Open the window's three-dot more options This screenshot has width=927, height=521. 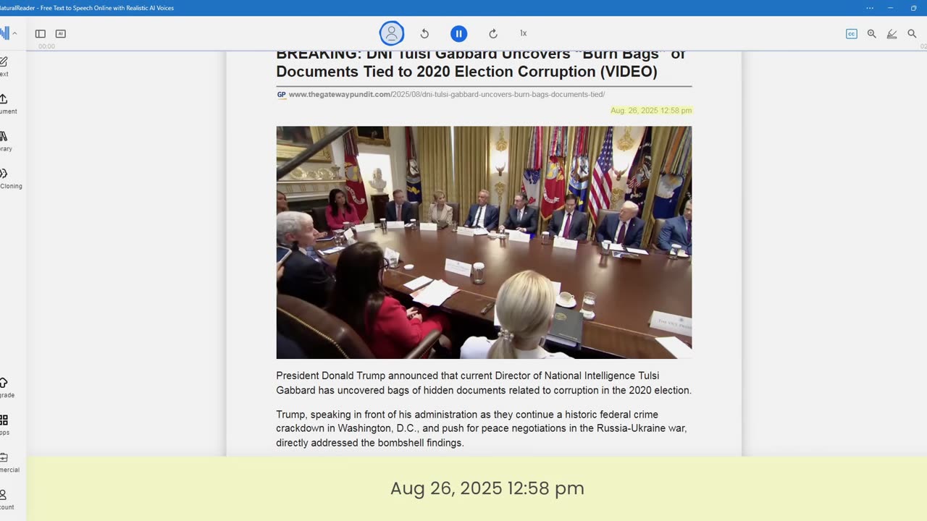[x=870, y=8]
